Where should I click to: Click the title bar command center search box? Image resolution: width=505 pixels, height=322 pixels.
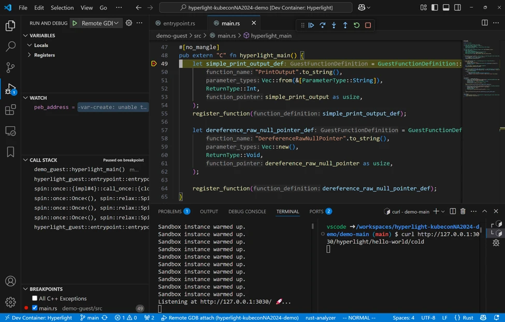pyautogui.click(x=256, y=7)
